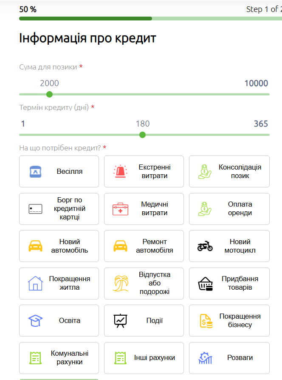Choose Освіта as loan purpose
The height and width of the screenshot is (380, 282).
click(x=59, y=321)
